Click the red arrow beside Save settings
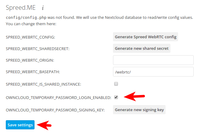 [x=45, y=125]
